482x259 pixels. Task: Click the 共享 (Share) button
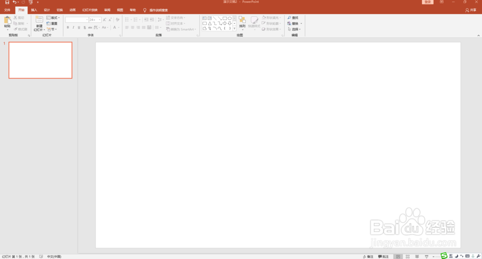pyautogui.click(x=470, y=10)
